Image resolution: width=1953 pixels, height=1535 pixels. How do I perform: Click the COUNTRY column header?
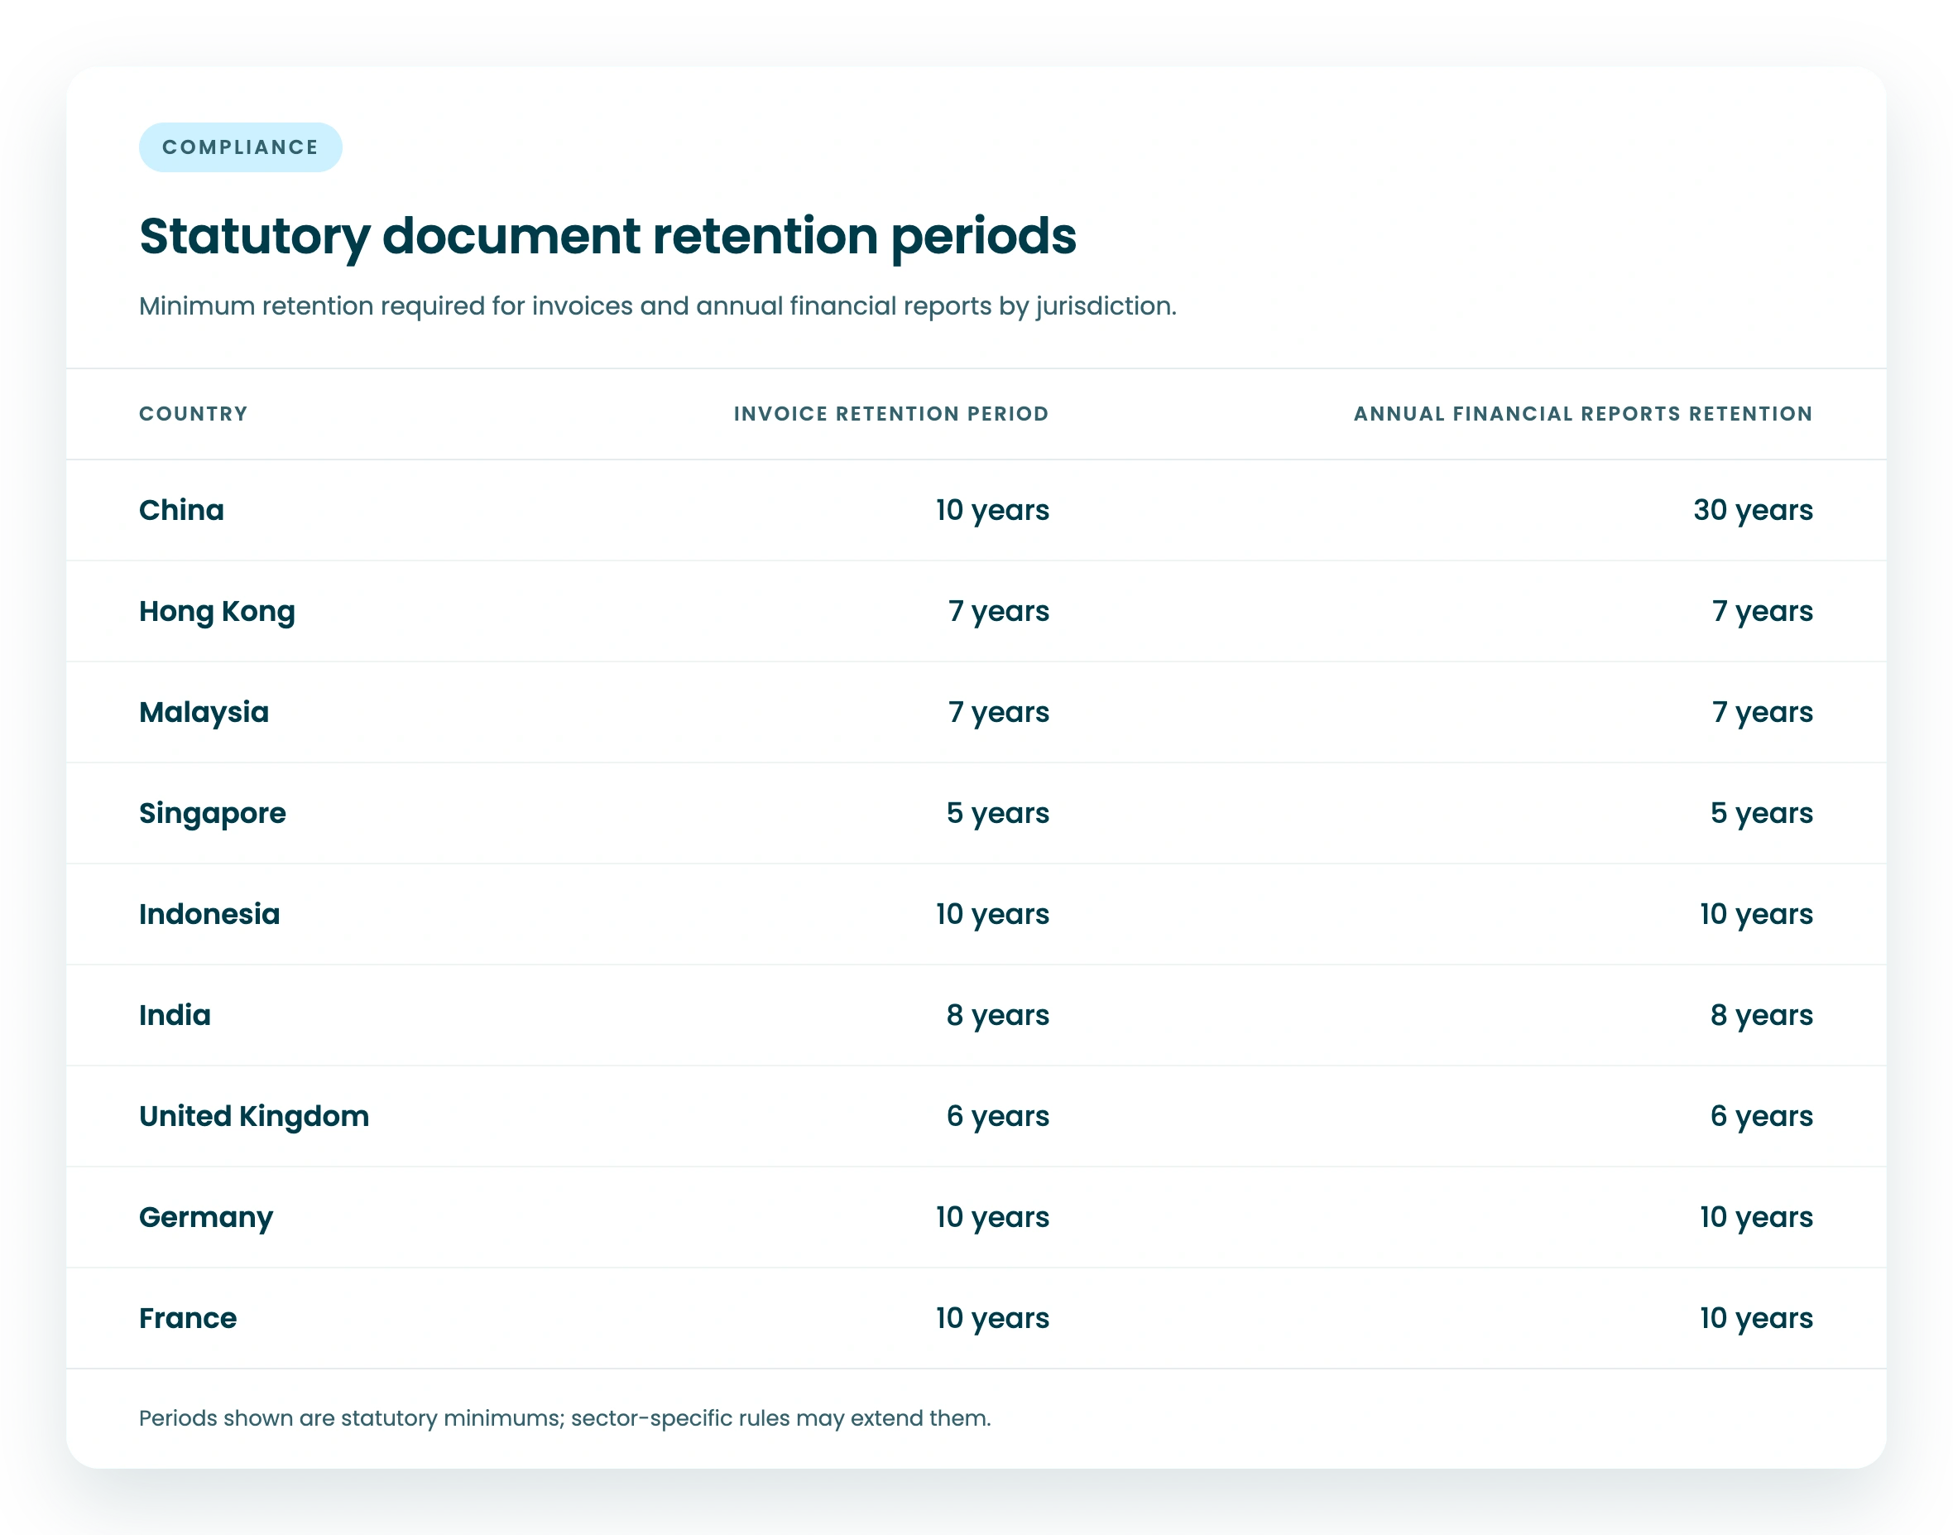(x=193, y=413)
